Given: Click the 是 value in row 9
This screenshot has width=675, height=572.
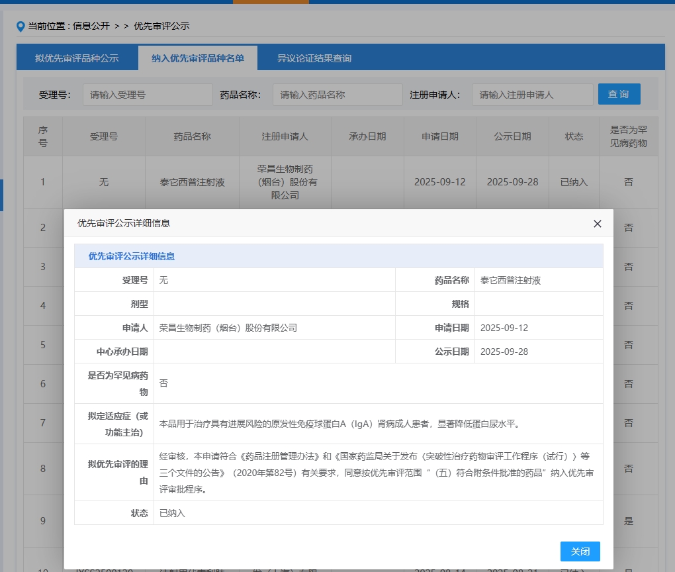Looking at the screenshot, I should pyautogui.click(x=629, y=521).
